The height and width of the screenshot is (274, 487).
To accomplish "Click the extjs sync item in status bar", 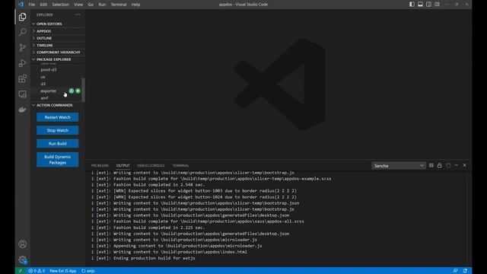I will [88, 271].
